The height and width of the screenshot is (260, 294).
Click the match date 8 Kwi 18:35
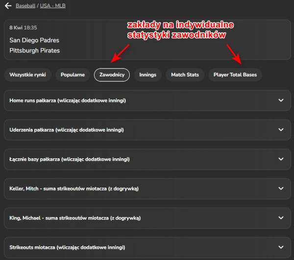[23, 28]
